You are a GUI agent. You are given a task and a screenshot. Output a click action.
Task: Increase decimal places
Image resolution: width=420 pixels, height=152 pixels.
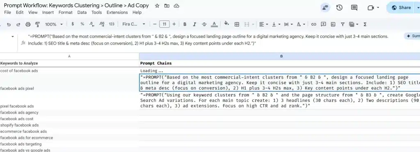[102, 24]
